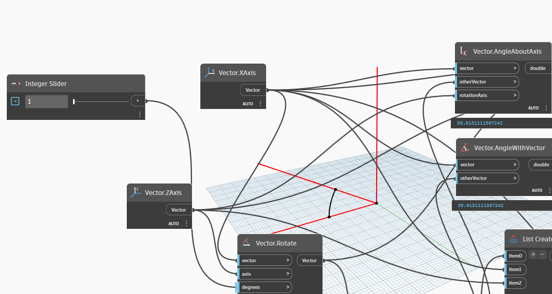Remove an item with List Create minus button
Viewport: 552px width, 294px height.
point(543,255)
